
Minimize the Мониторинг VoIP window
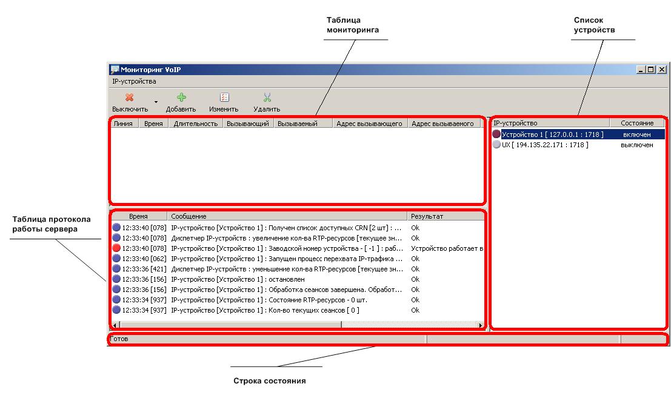pyautogui.click(x=641, y=69)
